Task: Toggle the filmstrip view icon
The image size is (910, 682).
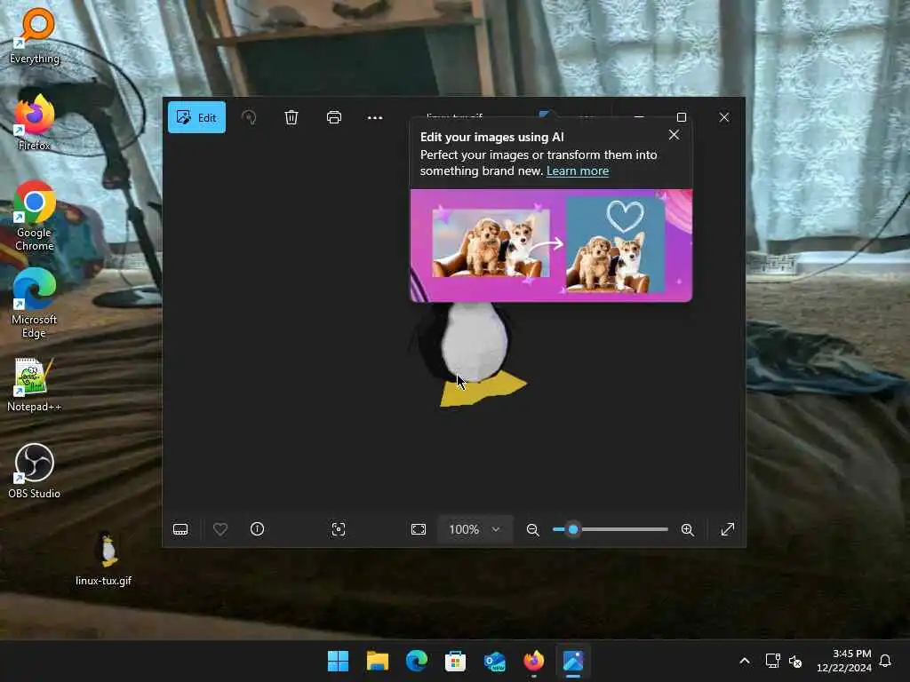Action: [180, 529]
